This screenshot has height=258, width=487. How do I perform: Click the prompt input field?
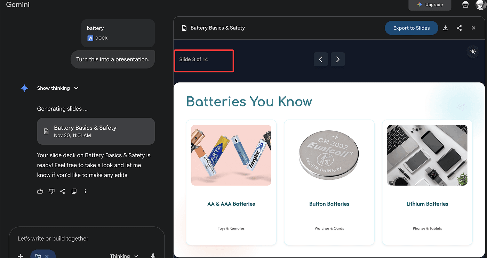pos(87,239)
